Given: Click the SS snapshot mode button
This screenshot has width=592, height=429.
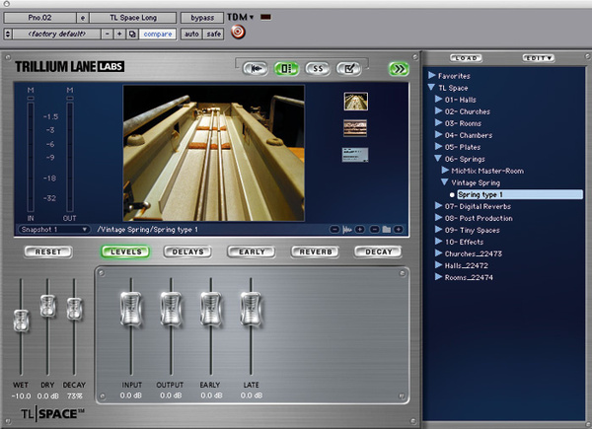Looking at the screenshot, I should [318, 69].
